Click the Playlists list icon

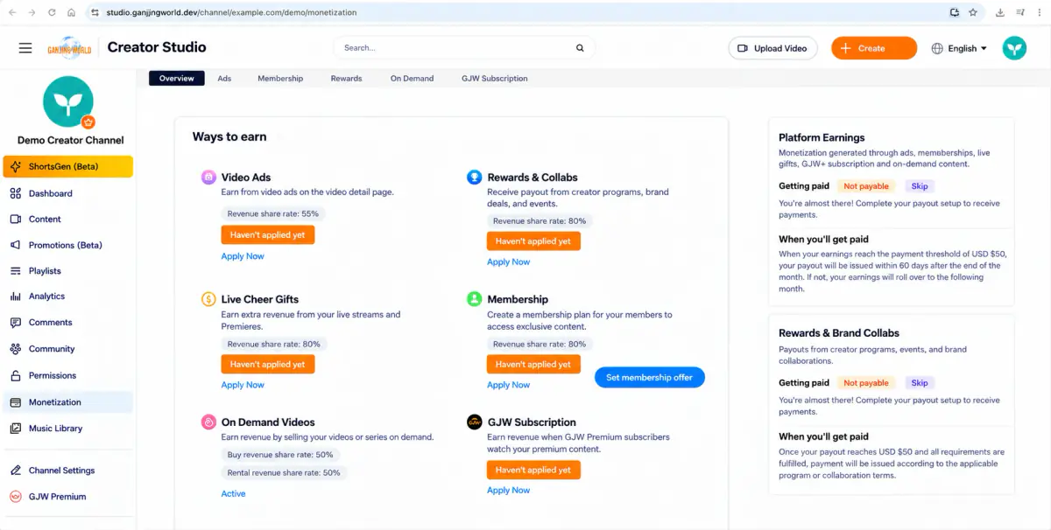[x=16, y=271]
